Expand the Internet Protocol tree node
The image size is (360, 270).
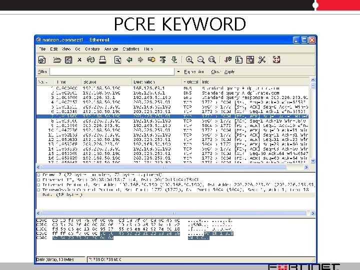coord(38,185)
